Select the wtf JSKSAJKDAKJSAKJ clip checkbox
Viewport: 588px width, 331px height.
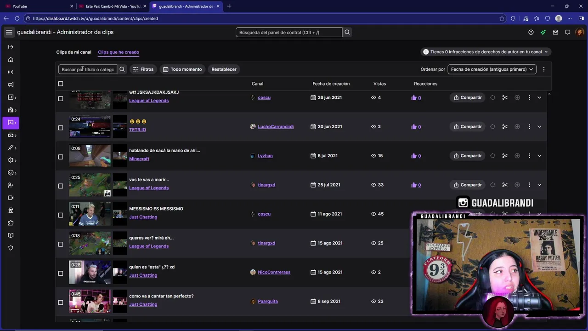(x=61, y=98)
